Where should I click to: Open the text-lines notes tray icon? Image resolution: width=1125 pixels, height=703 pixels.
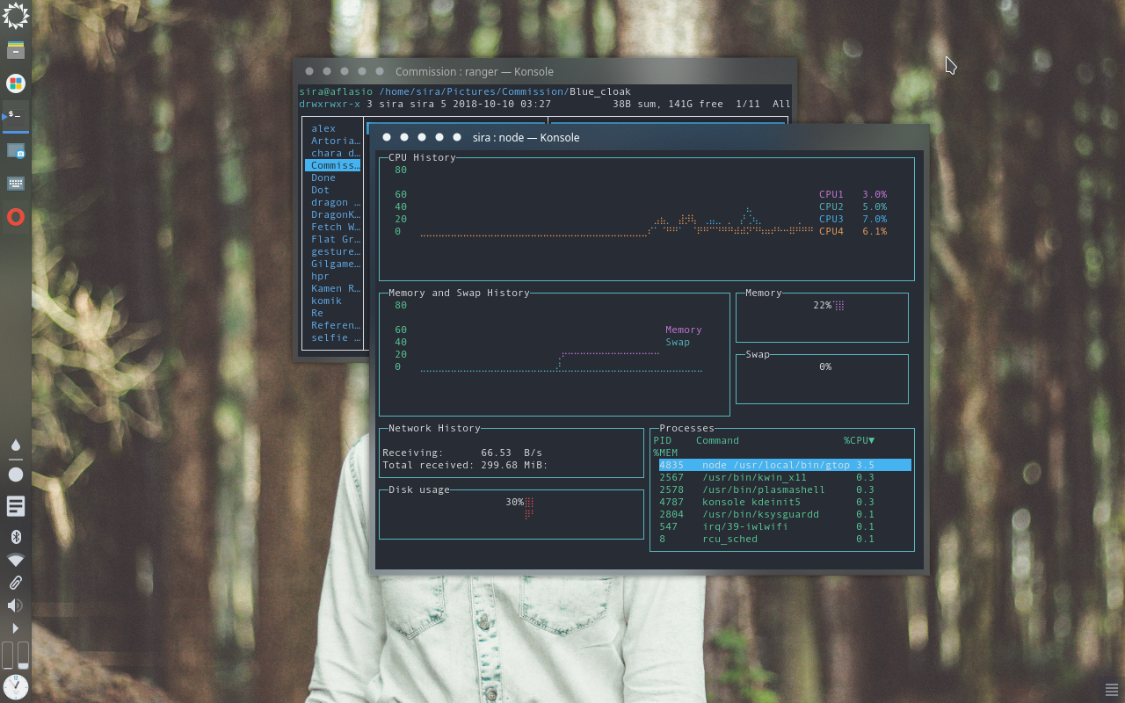click(16, 506)
